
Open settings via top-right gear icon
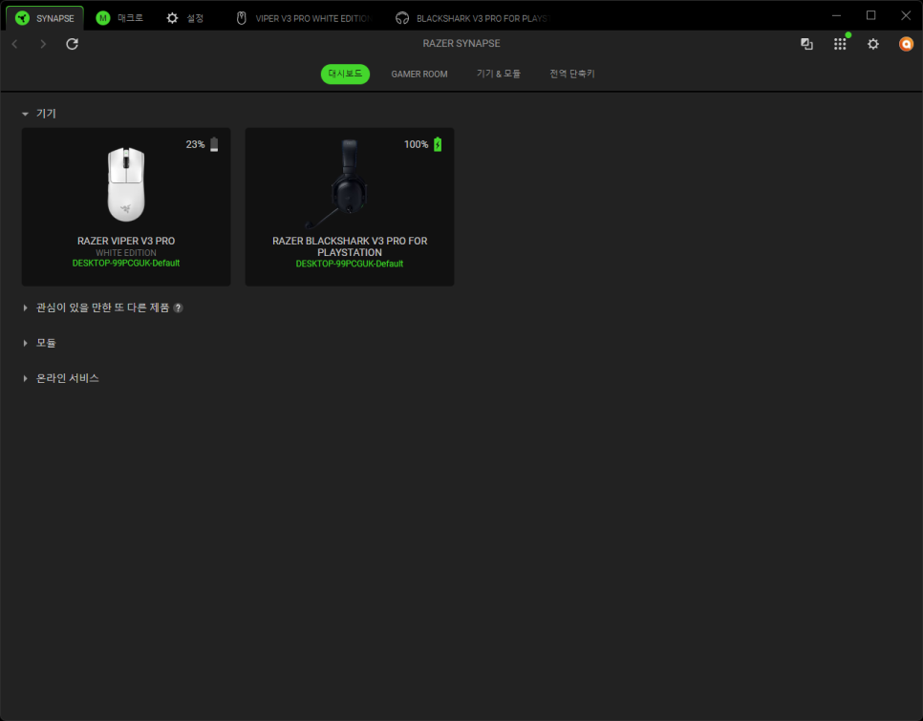point(872,44)
